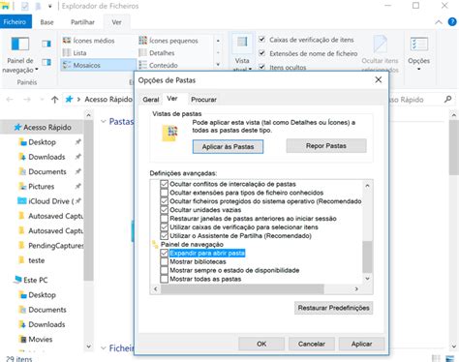Check Mostrar todas as pastas
459x362 pixels.
tap(164, 279)
